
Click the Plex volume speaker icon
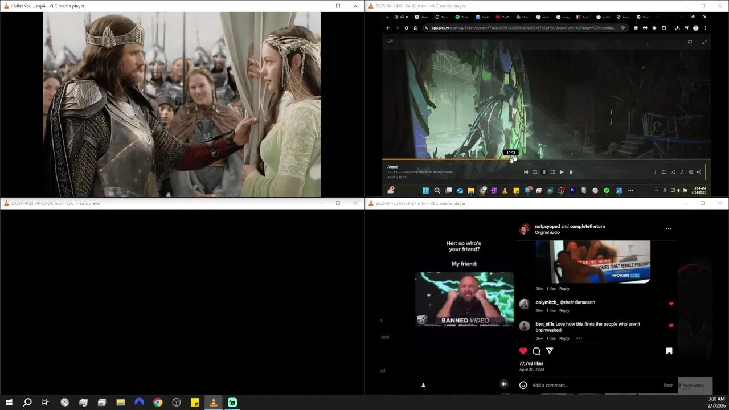tap(698, 172)
